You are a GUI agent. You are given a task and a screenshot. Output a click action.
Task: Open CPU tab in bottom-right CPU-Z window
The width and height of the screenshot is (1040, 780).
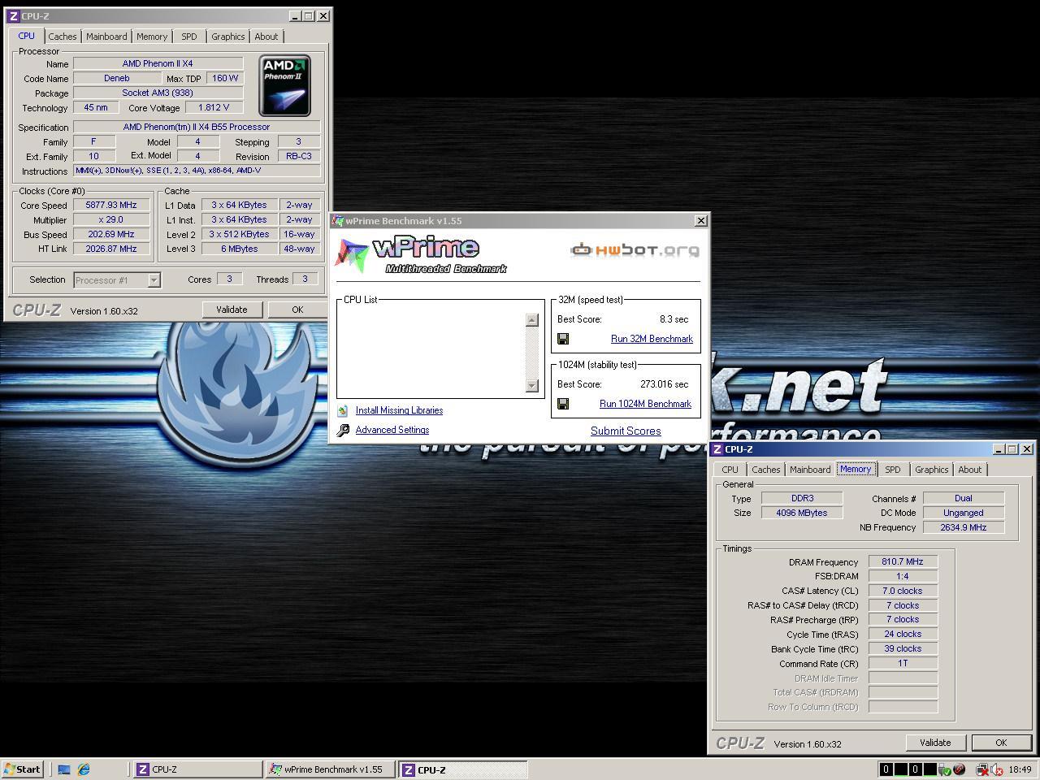[x=730, y=470]
